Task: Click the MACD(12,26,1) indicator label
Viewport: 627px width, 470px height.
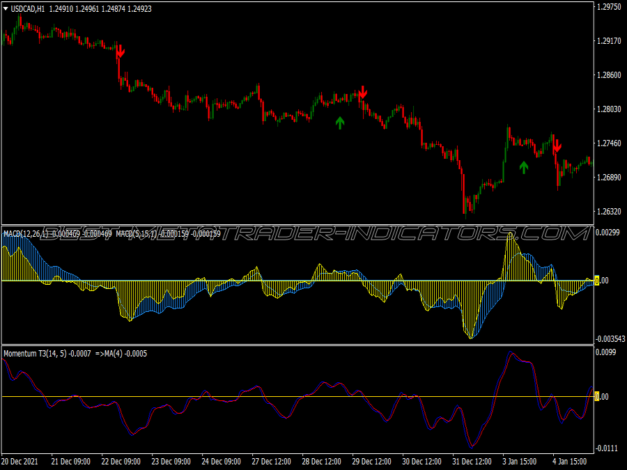Action: point(26,234)
